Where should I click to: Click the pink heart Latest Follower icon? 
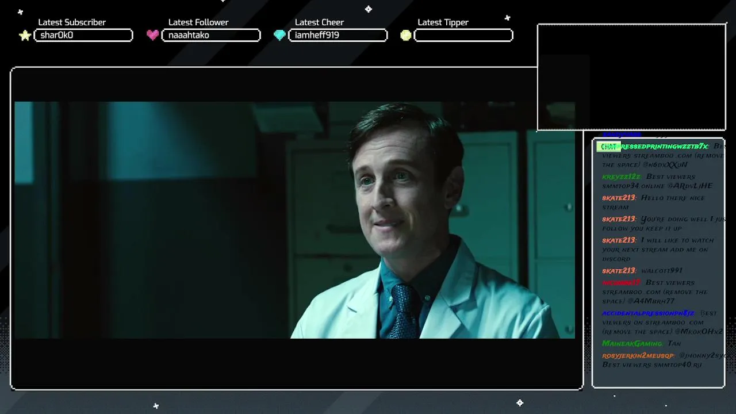click(x=152, y=35)
